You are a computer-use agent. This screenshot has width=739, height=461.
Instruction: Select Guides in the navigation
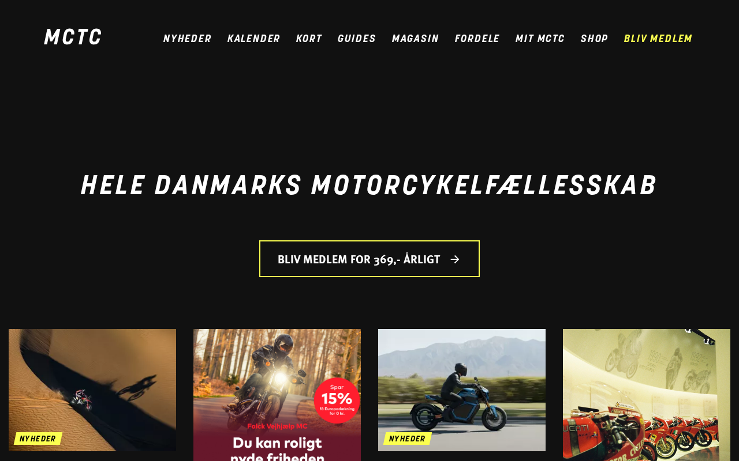[x=357, y=39]
